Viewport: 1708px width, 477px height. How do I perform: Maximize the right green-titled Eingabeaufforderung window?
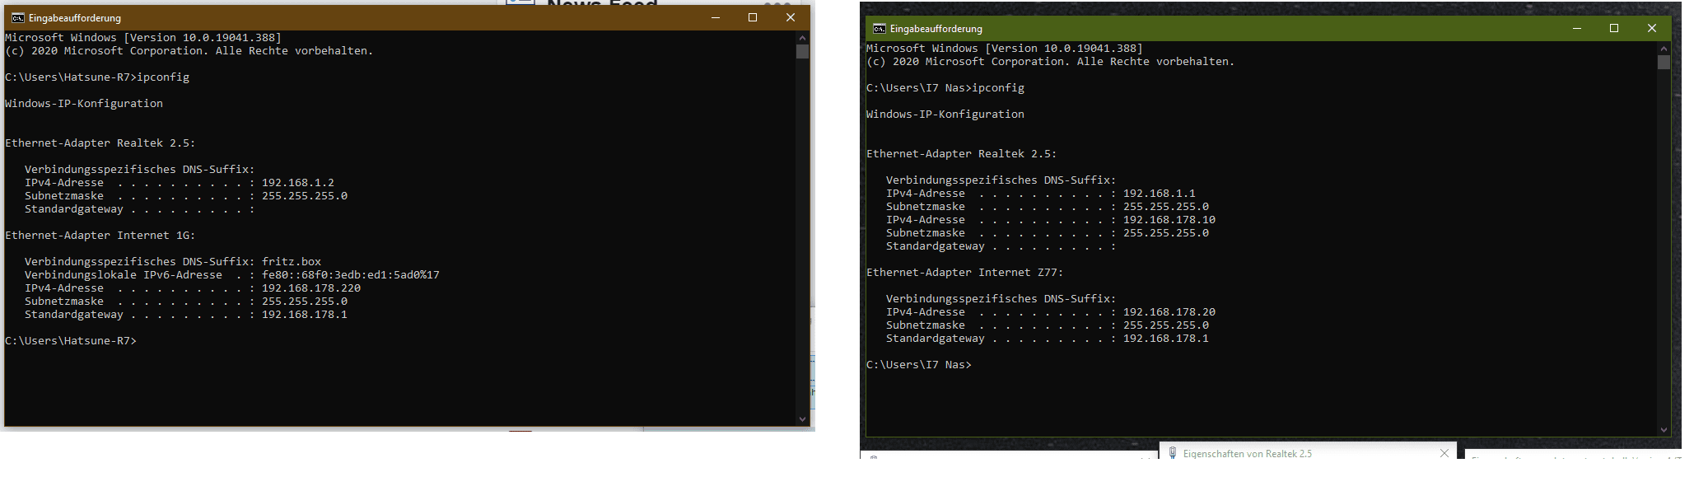pos(1614,28)
